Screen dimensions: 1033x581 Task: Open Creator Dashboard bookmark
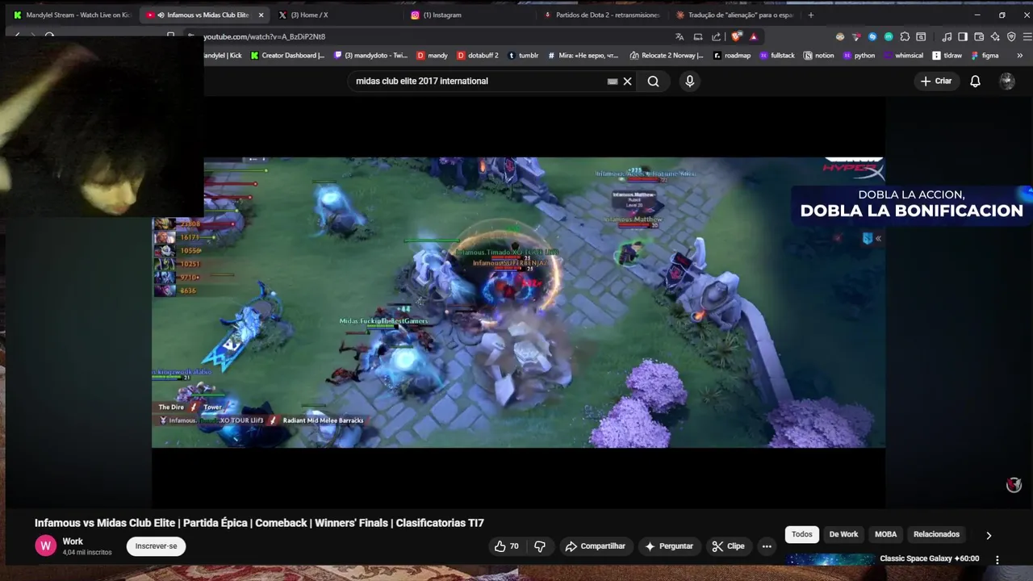(x=287, y=56)
